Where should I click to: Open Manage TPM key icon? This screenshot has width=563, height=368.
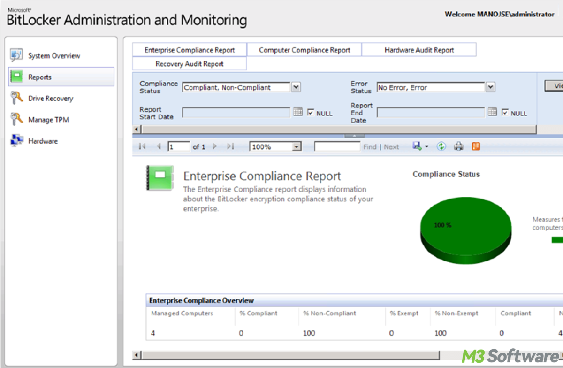pos(16,119)
